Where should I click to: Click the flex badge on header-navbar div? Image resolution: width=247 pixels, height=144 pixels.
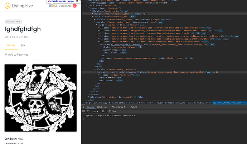[x=125, y=11]
